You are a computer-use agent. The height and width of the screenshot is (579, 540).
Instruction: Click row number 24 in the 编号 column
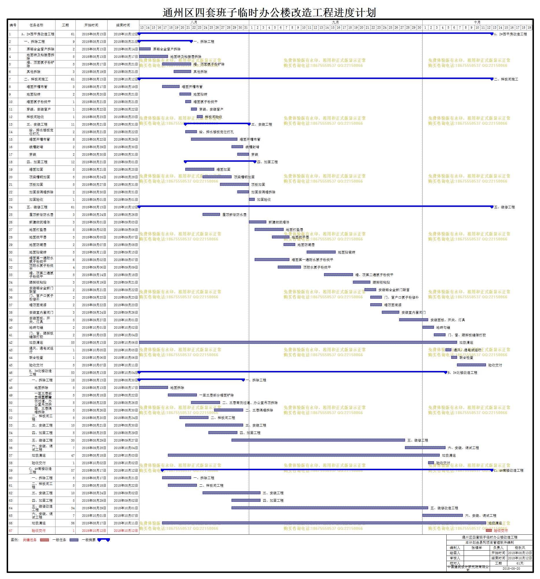tap(11, 207)
